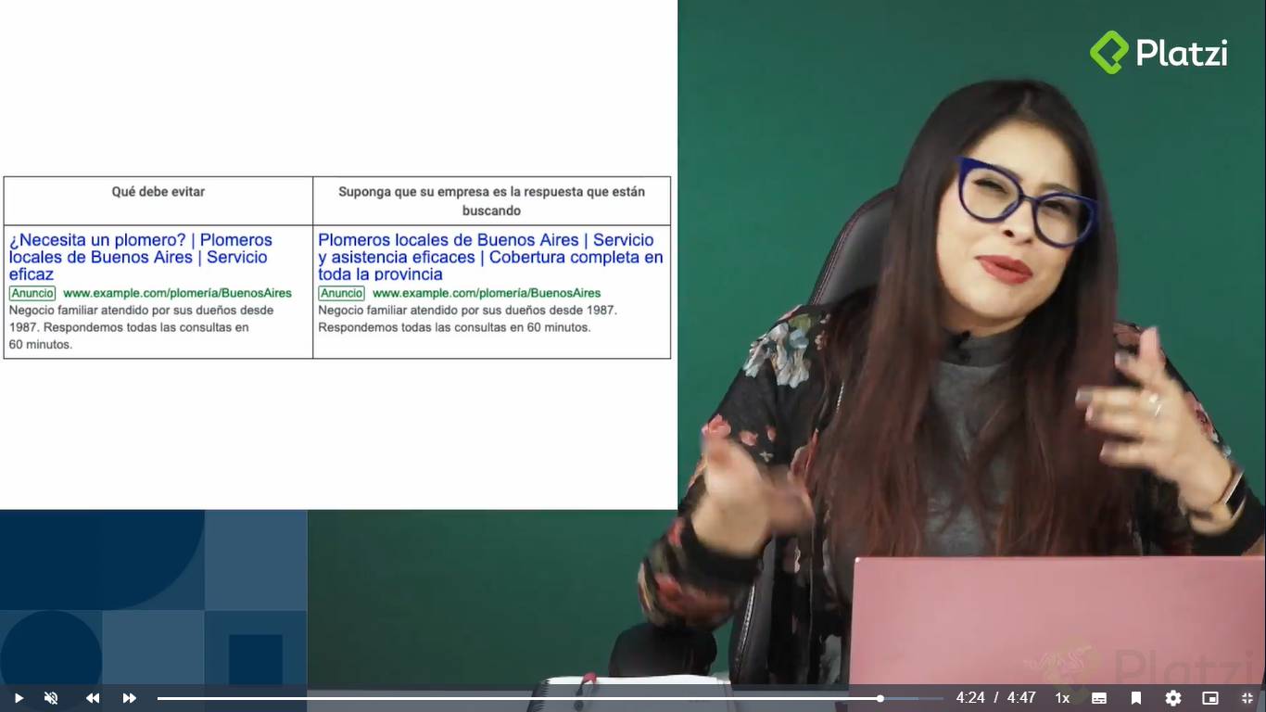Rewind the video playback
Image resolution: width=1266 pixels, height=712 pixels.
pos(92,697)
